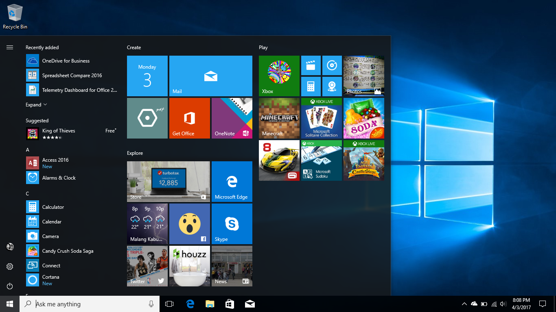Open the Maps webcam-pin tile

[x=332, y=87]
